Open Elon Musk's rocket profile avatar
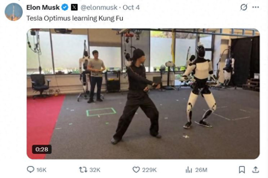This screenshot has width=268, height=178. [x=14, y=12]
